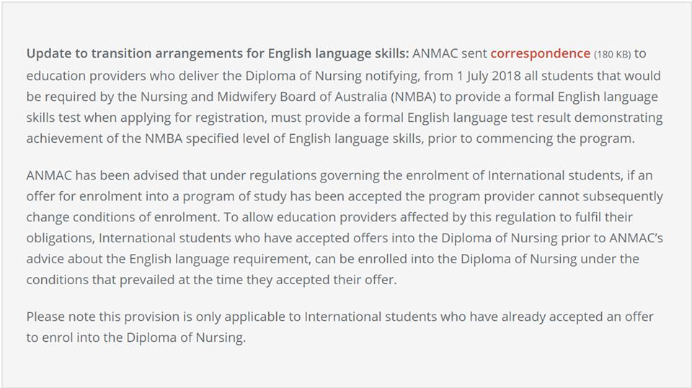
Task: Click the bold 'Update to transition arrangements' heading
Action: (x=218, y=53)
